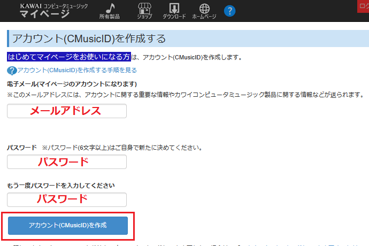Open the ショップ store icon

(x=144, y=8)
